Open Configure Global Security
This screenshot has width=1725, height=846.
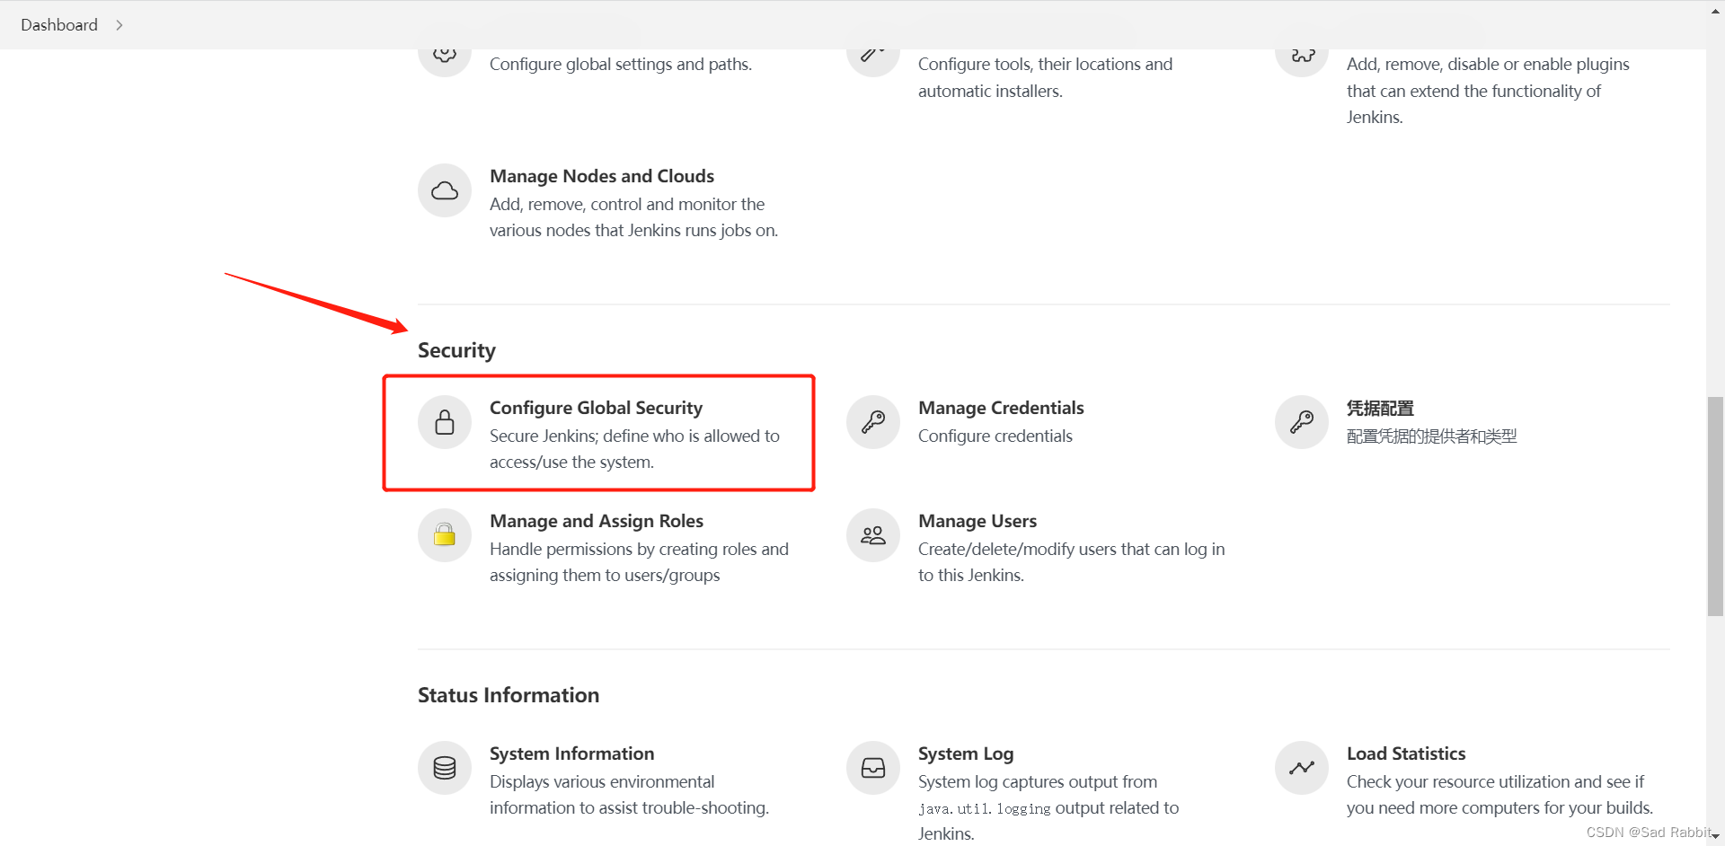tap(596, 408)
